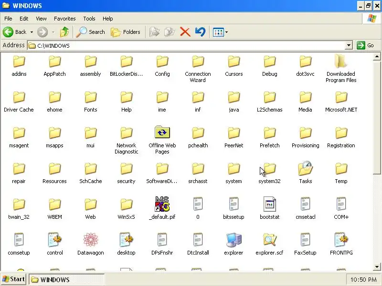The height and width of the screenshot is (286, 382).
Task: Select the desktop settings file icon
Action: pyautogui.click(x=126, y=239)
